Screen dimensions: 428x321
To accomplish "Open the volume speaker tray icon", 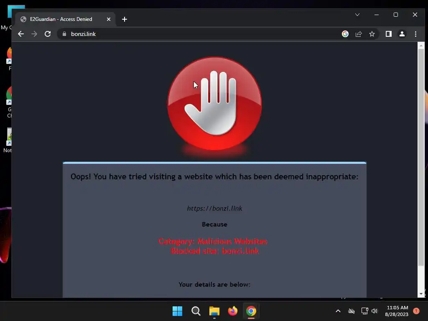I will point(374,311).
